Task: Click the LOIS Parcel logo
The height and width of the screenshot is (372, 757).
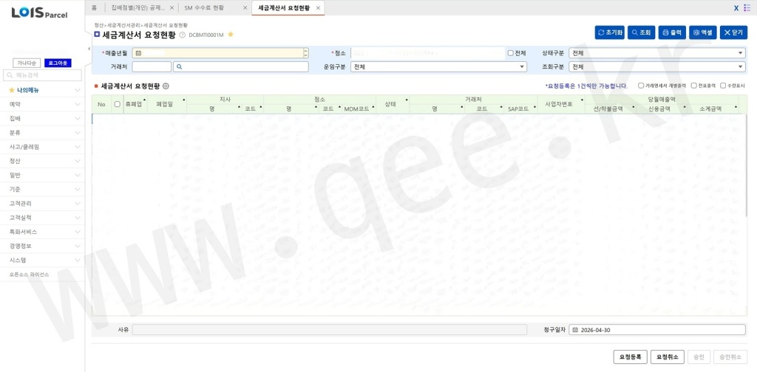Action: pyautogui.click(x=40, y=13)
